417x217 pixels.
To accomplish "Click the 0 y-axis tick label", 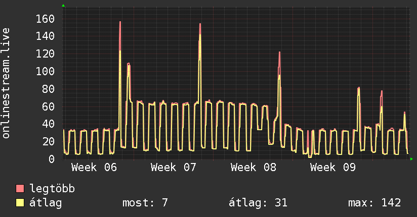I will pos(52,159).
